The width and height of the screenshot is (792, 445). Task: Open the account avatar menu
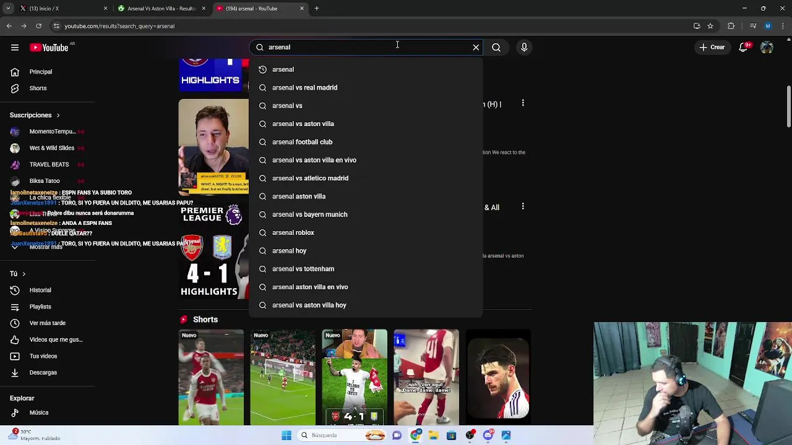click(767, 47)
